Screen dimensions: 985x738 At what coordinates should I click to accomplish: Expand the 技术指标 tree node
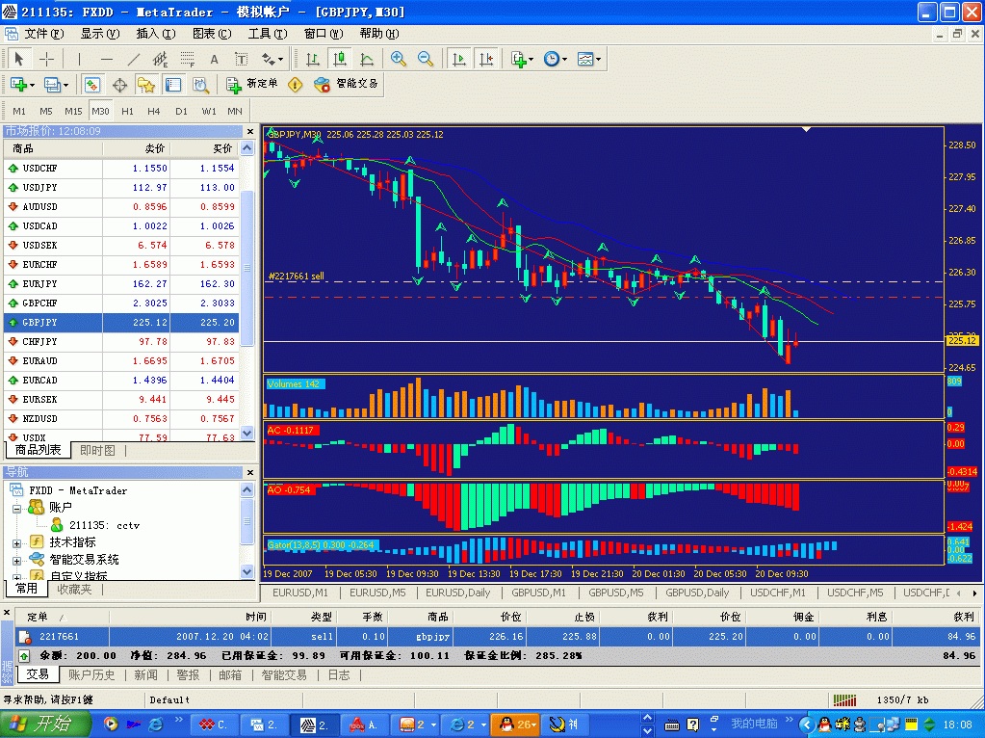tap(17, 542)
